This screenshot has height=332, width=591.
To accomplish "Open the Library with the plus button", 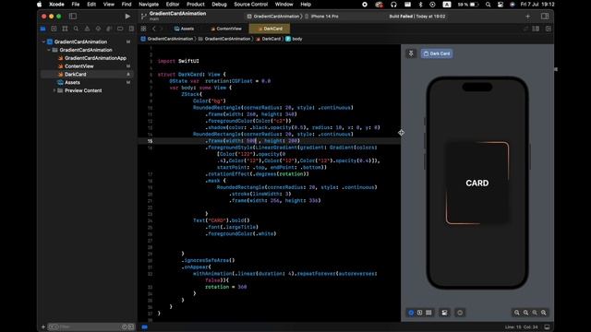I will pos(527,17).
